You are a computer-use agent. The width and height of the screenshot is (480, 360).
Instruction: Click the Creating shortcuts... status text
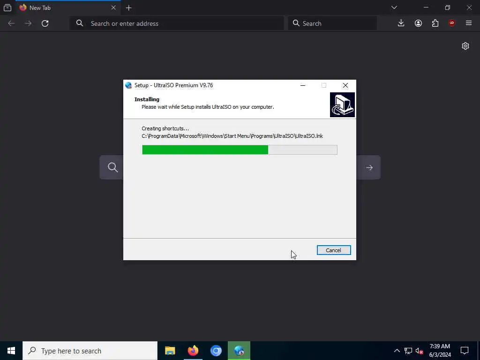(165, 128)
